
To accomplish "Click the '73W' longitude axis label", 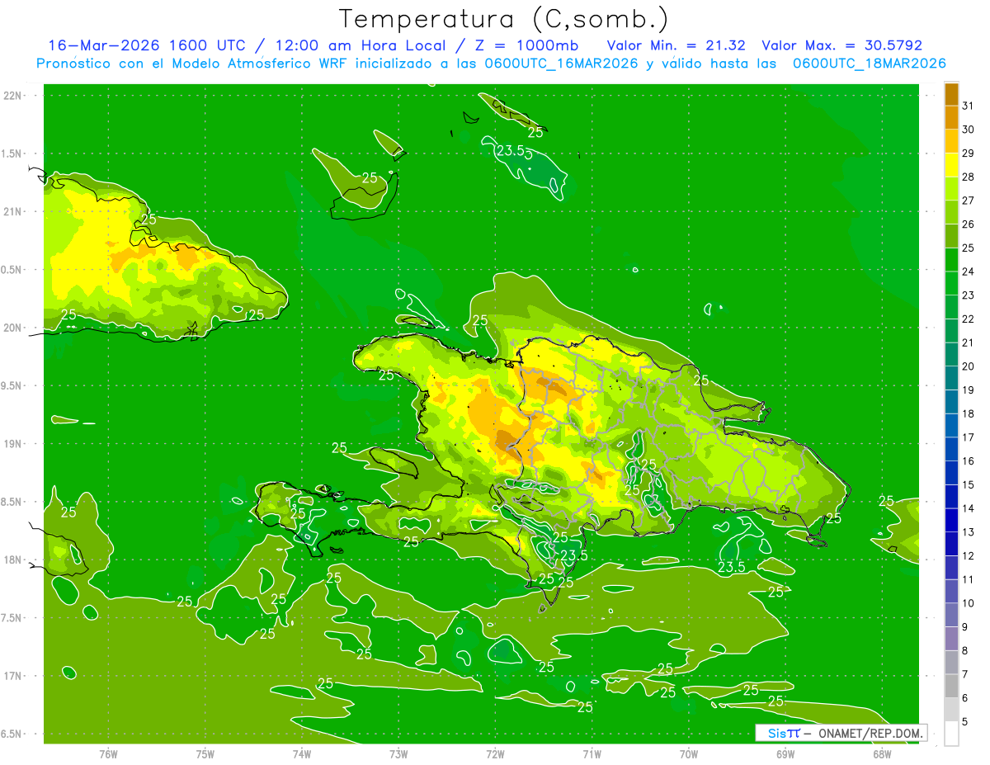I will pyautogui.click(x=398, y=753).
